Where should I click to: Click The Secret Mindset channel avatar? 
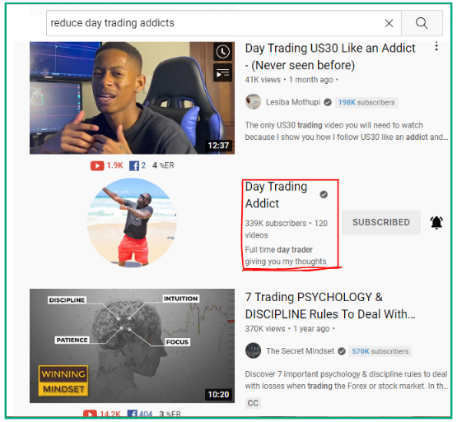point(253,350)
